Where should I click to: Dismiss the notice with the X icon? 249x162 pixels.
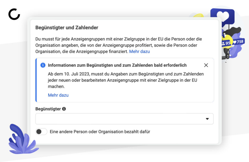click(x=206, y=65)
